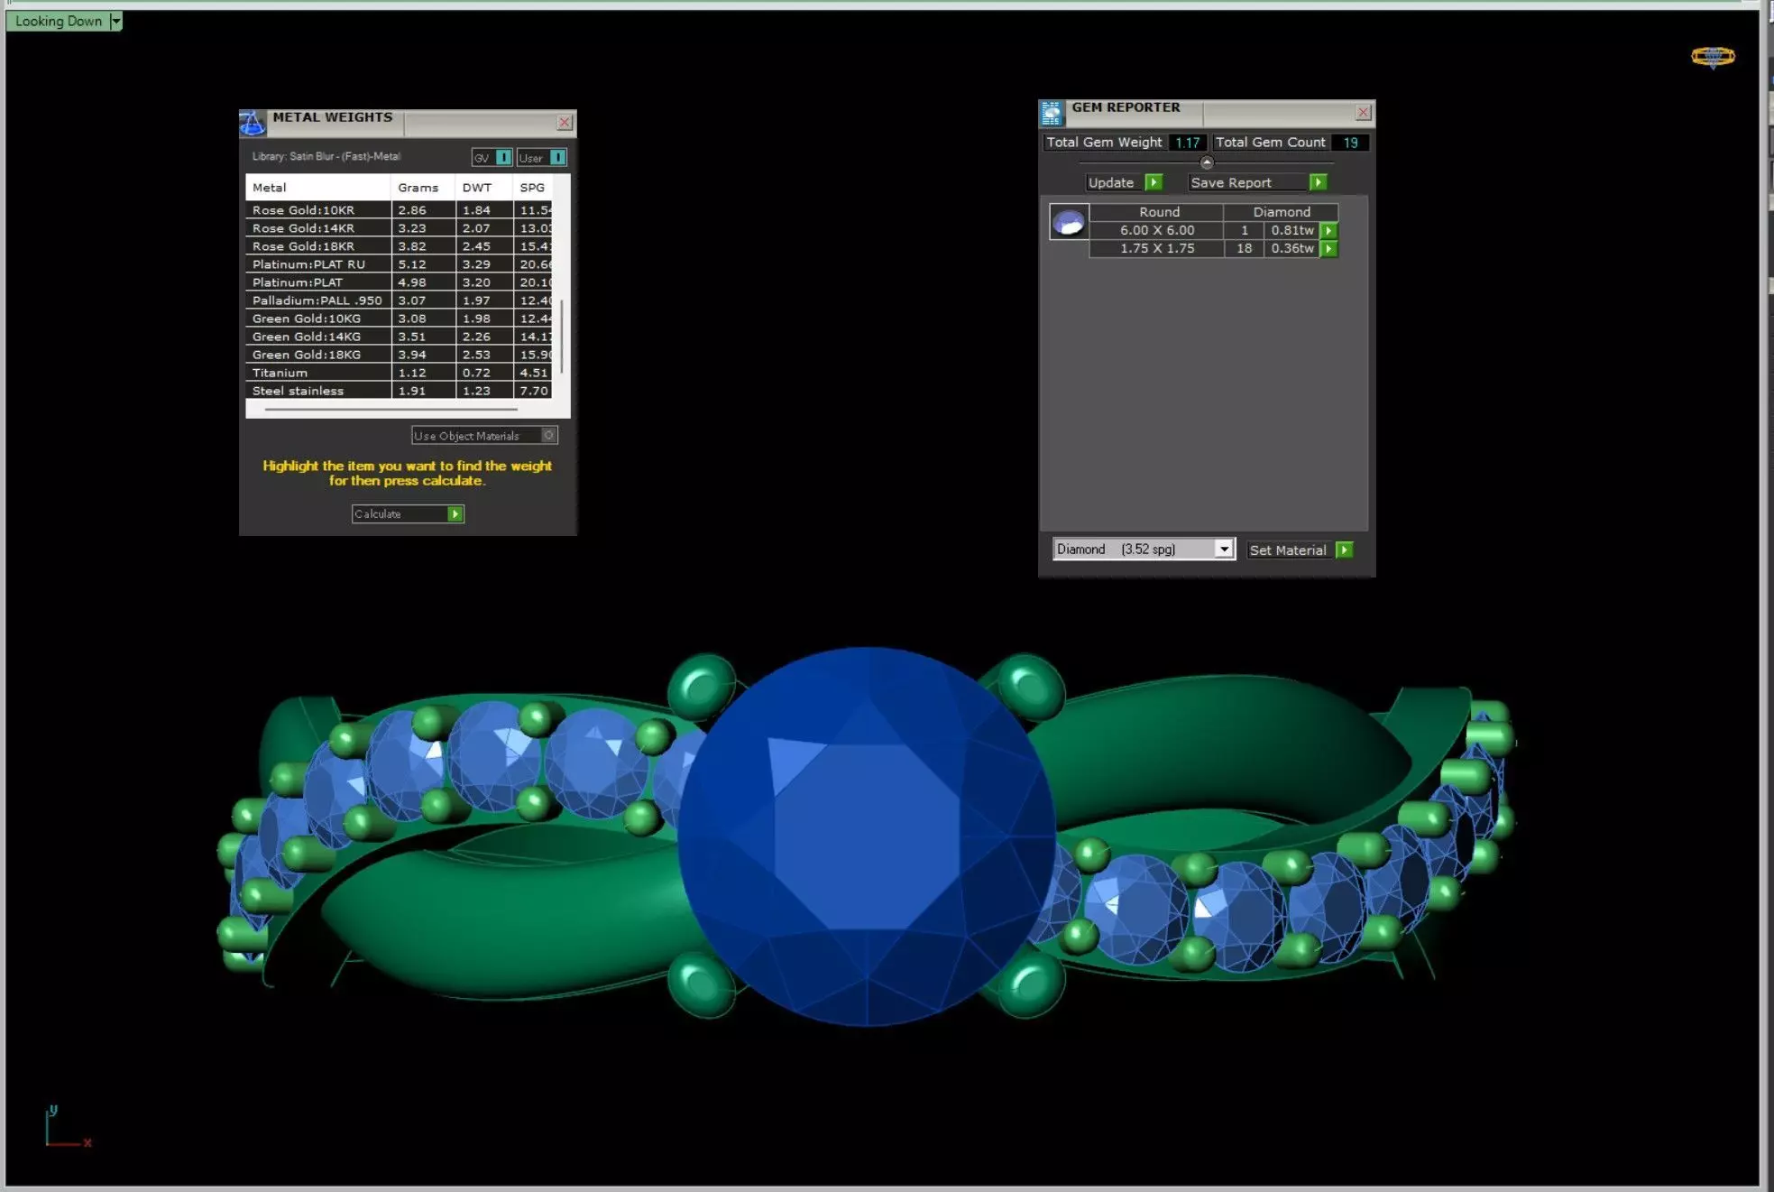Click green arrow next to Update
This screenshot has height=1192, width=1774.
pyautogui.click(x=1154, y=182)
